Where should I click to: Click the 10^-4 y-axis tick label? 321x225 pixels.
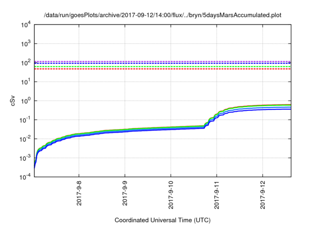(25, 177)
